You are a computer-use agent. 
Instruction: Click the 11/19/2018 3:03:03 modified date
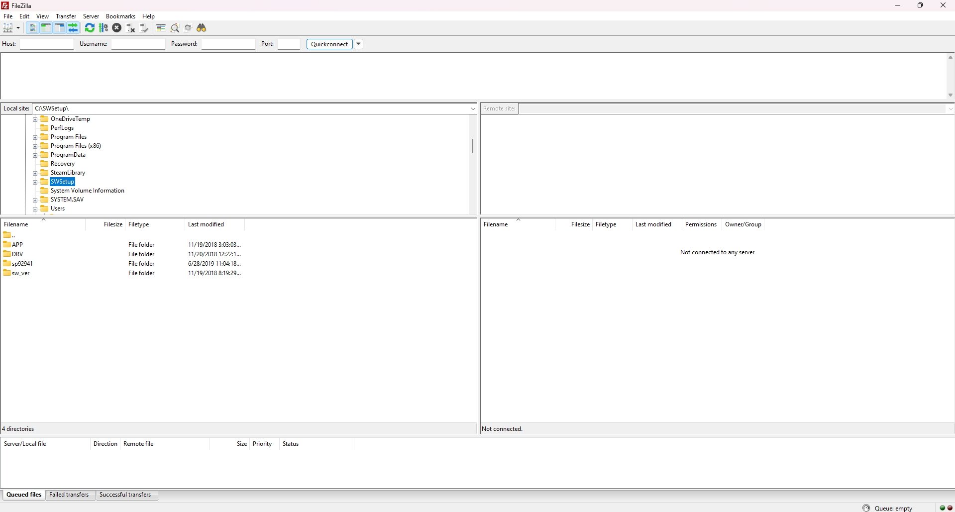click(214, 245)
